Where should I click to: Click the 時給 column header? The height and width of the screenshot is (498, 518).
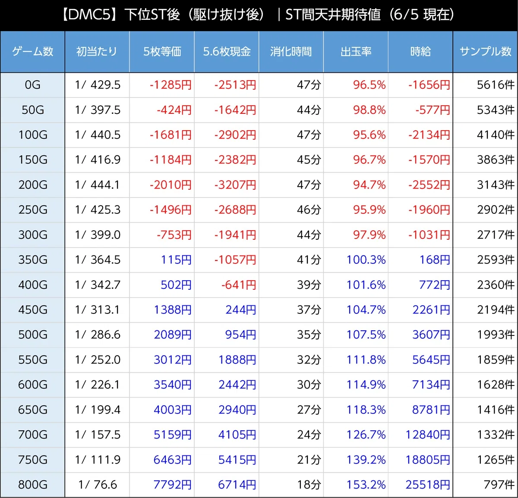tap(421, 52)
